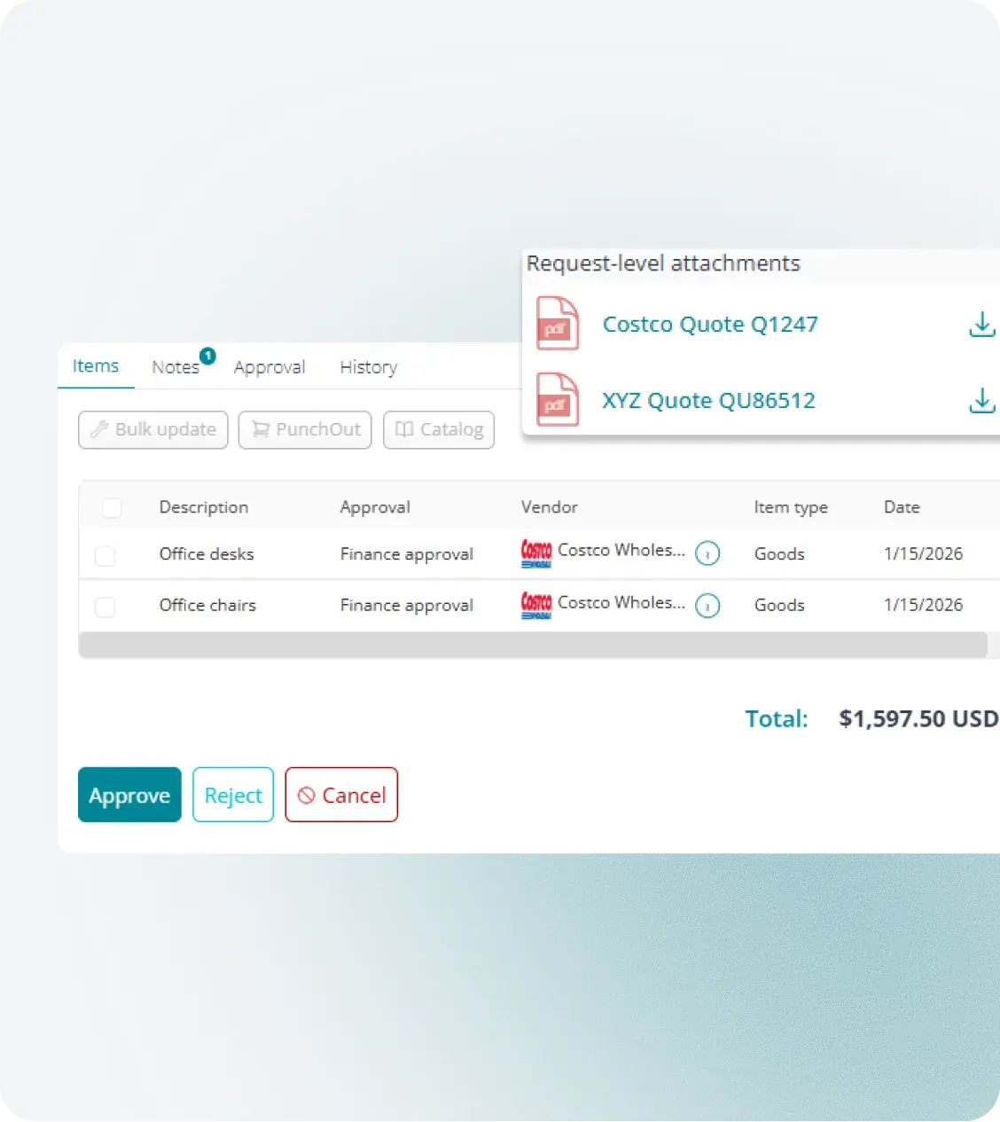1000x1122 pixels.
Task: Click Goods item type in Office desks row
Action: 779,553
